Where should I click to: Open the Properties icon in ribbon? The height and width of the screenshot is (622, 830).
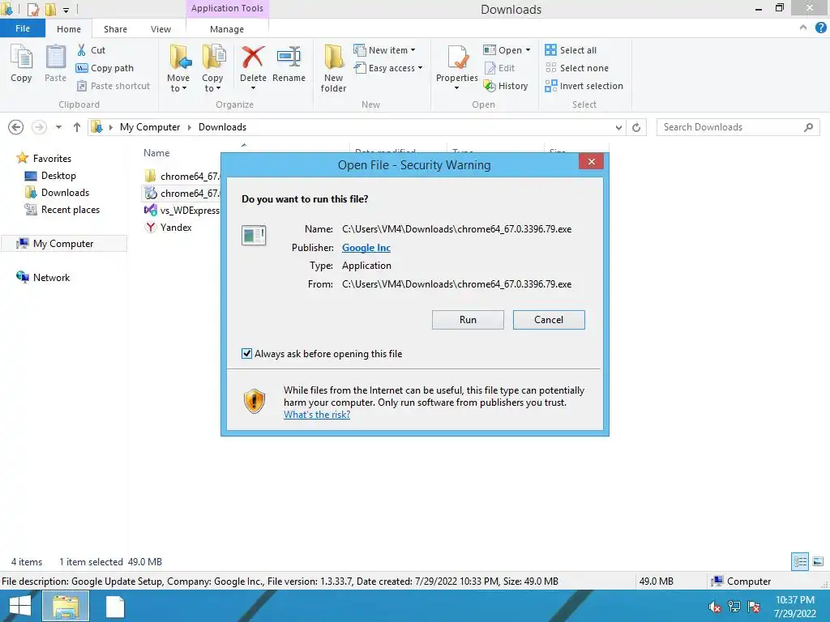[x=457, y=58]
